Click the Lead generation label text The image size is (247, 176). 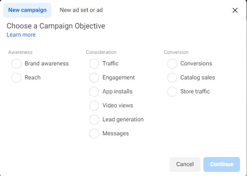(x=123, y=119)
